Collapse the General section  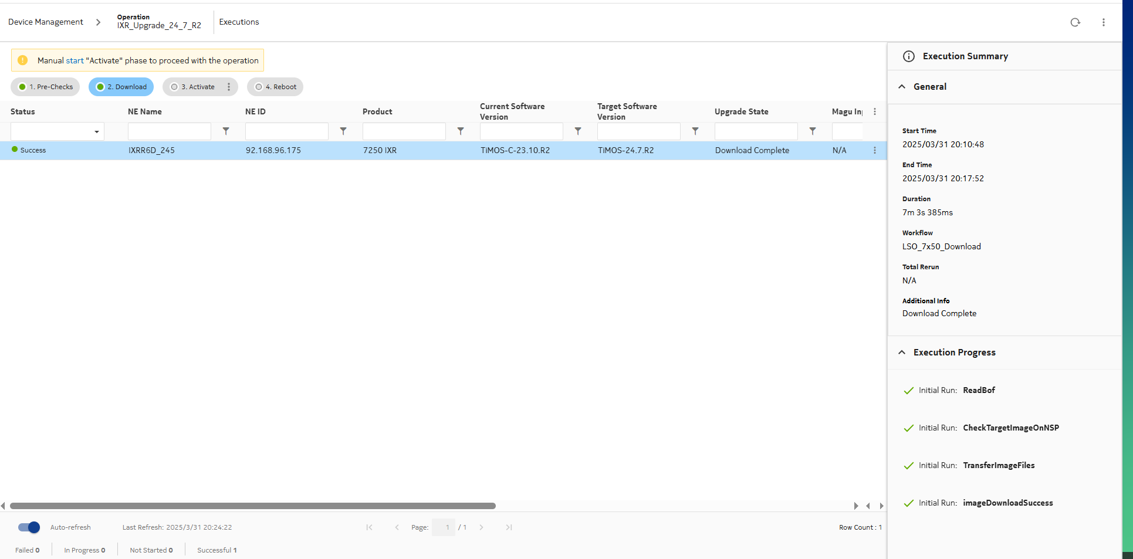click(902, 87)
